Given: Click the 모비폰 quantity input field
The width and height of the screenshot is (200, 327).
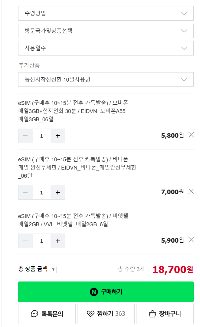Looking at the screenshot, I should (x=41, y=136).
